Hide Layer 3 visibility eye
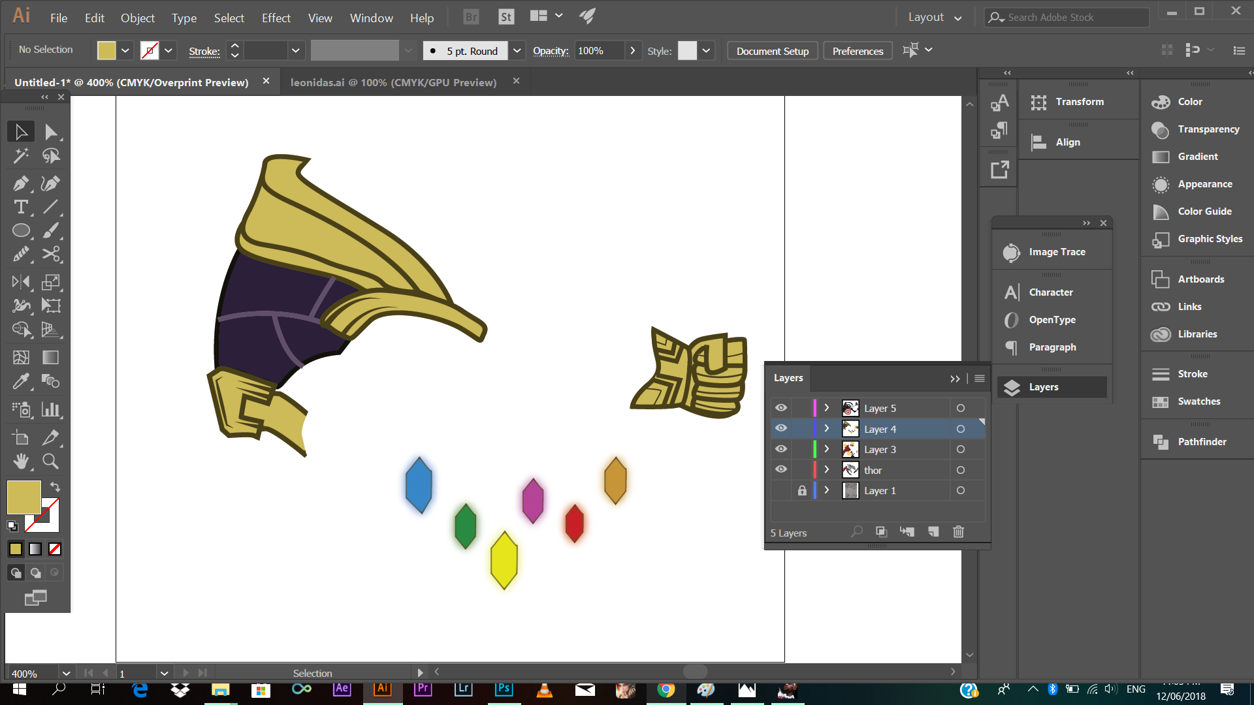Viewport: 1254px width, 705px height. coord(781,449)
